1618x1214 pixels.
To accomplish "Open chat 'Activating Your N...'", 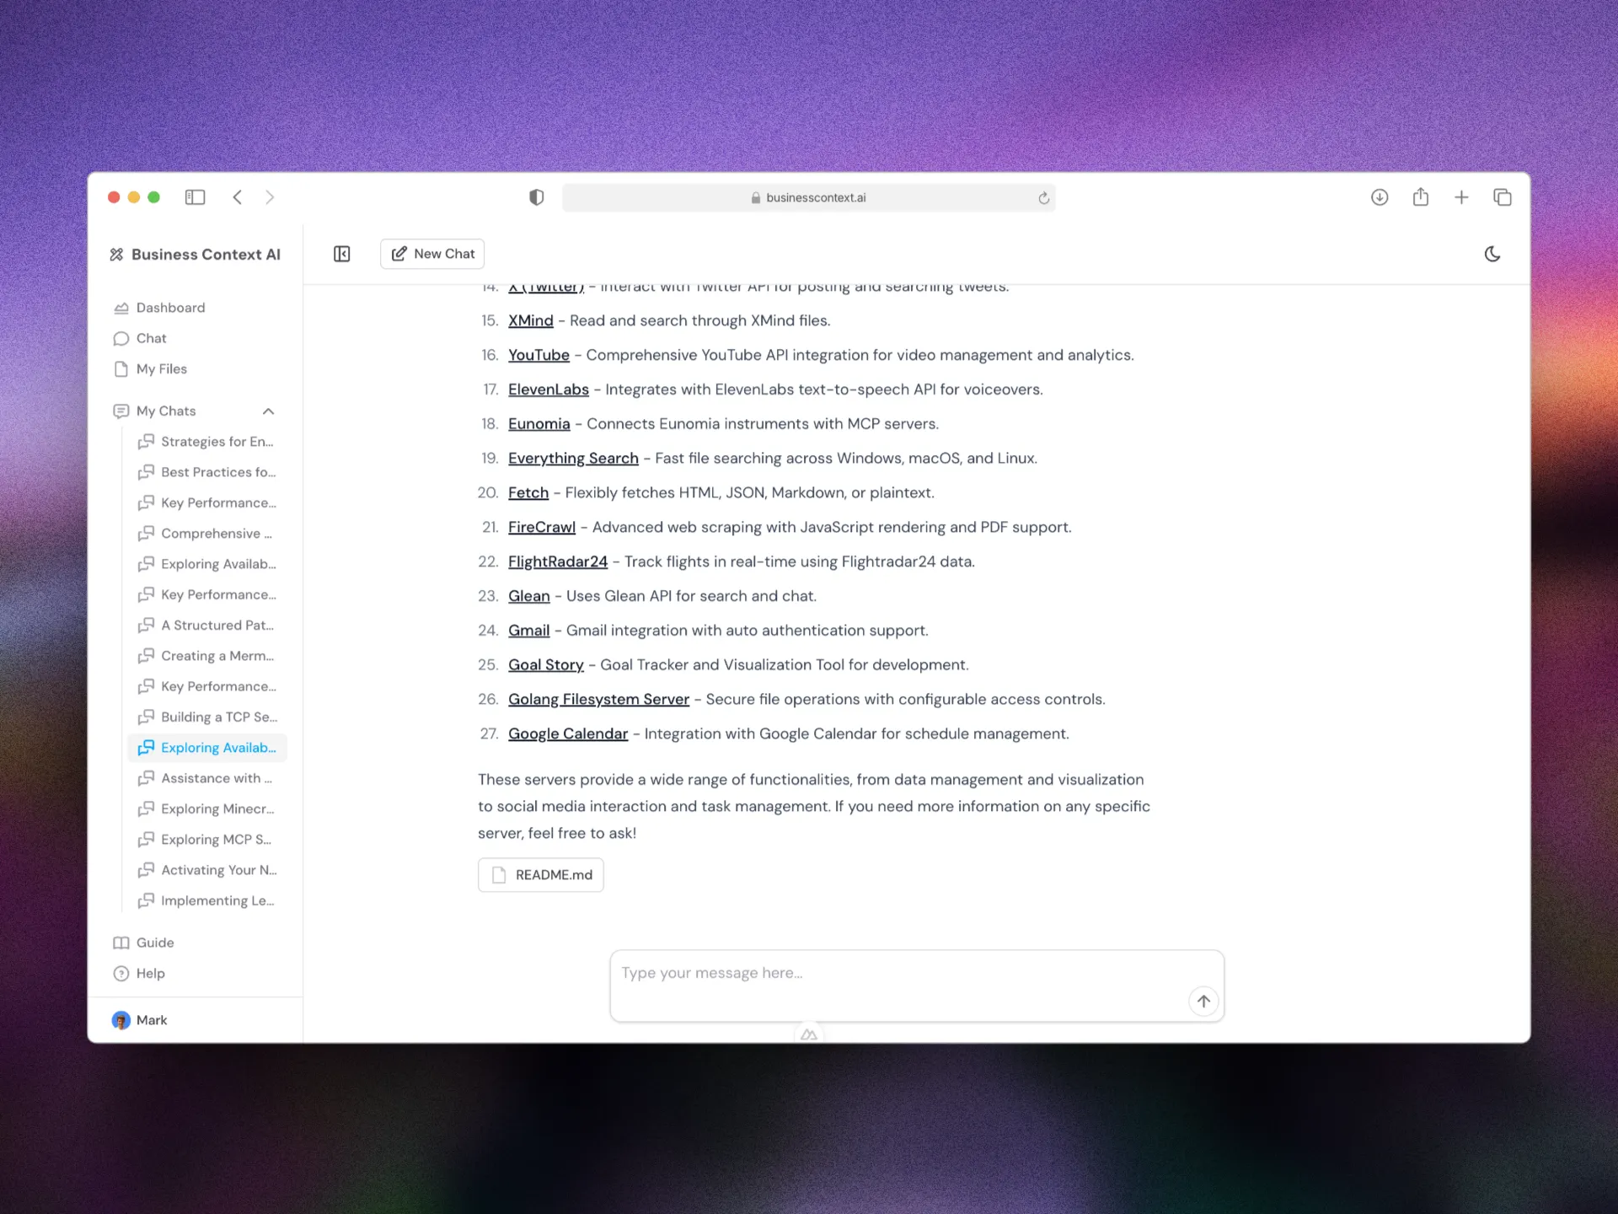I will pos(206,870).
